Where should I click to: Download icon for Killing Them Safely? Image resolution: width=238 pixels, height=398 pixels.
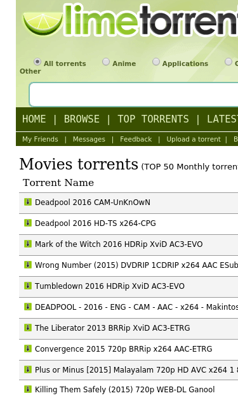pos(28,389)
